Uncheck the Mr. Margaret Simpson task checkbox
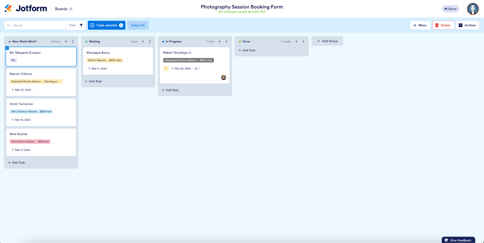 pyautogui.click(x=7, y=48)
